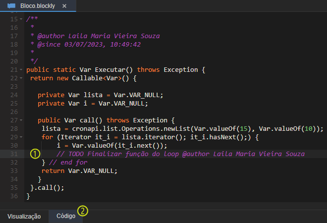Screen dimensions: 327x223
Task: Collapse the call method at line 27
Action: 21,120
